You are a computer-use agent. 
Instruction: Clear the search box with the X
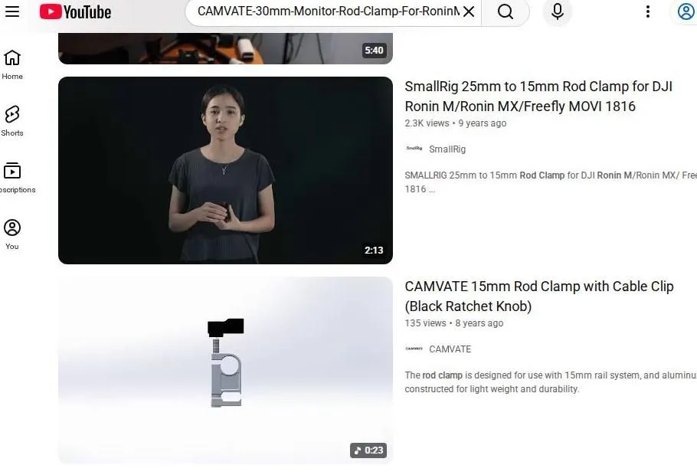tap(469, 12)
